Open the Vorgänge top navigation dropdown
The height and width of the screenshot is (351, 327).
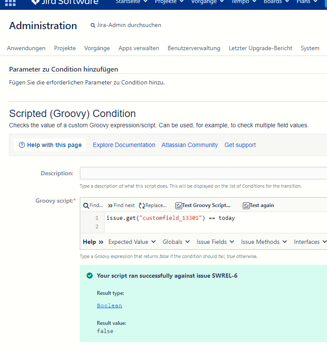coord(207,2)
